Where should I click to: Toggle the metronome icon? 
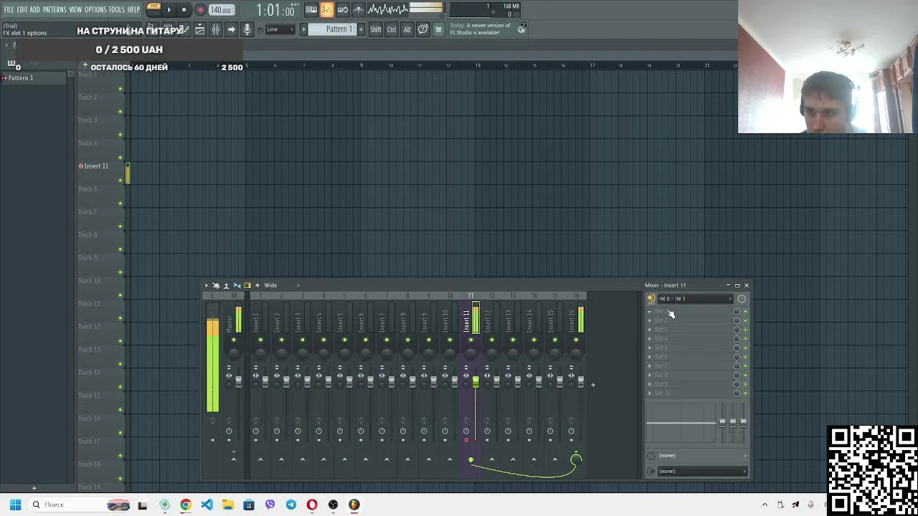click(x=359, y=9)
